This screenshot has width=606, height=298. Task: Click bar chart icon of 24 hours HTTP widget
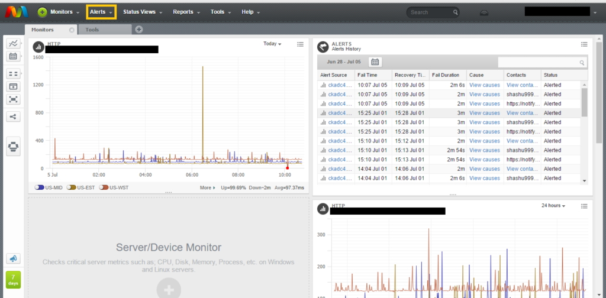[x=323, y=209]
